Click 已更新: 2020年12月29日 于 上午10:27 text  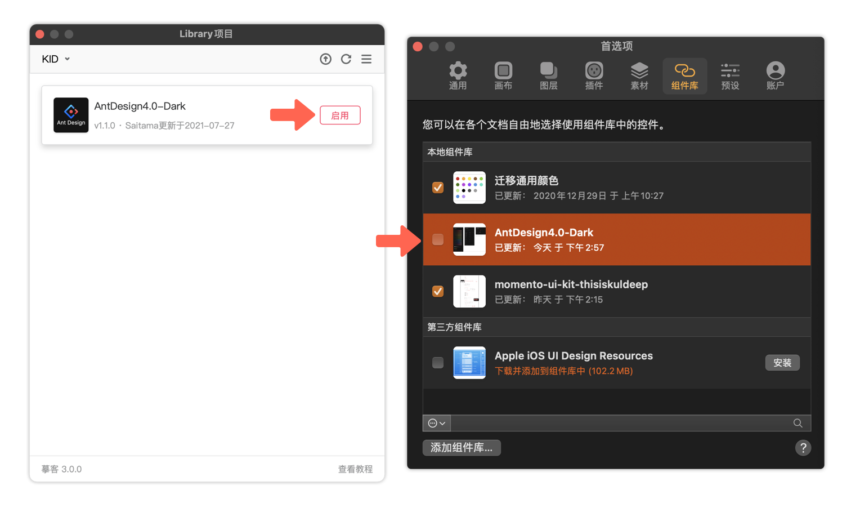click(579, 196)
